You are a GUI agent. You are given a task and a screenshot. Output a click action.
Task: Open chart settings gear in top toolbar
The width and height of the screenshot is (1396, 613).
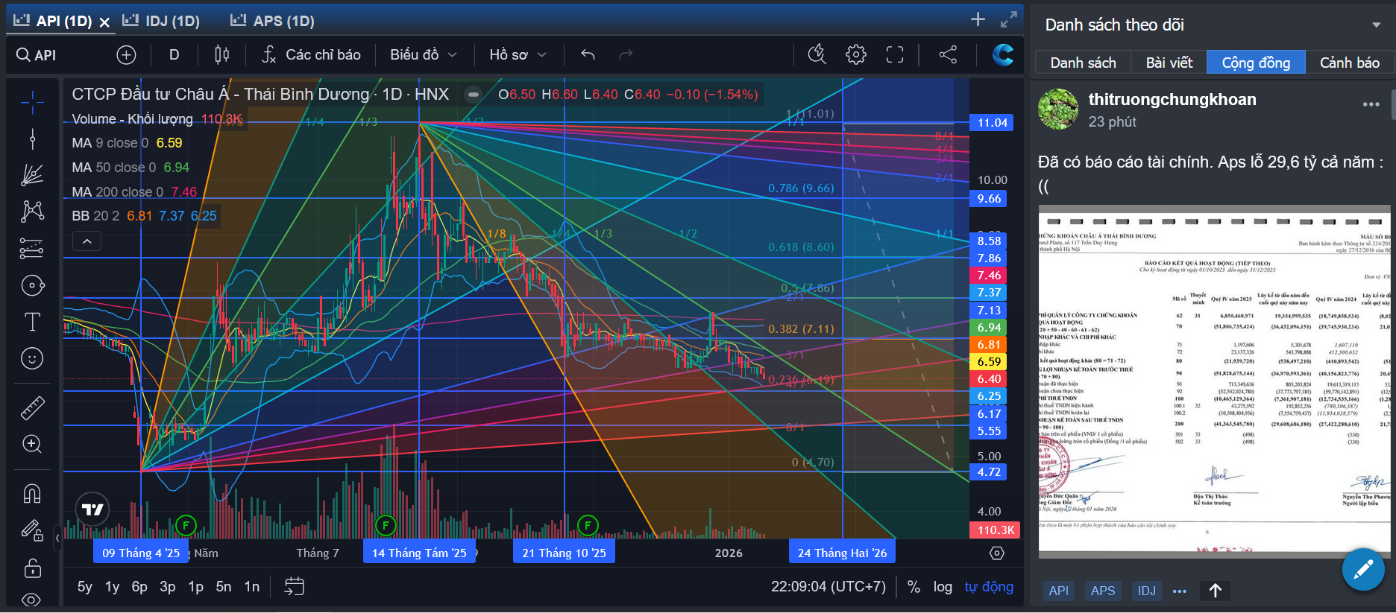pyautogui.click(x=856, y=54)
